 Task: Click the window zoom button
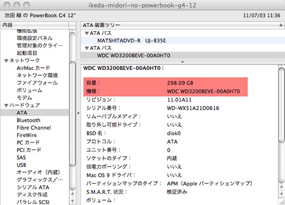27,5
